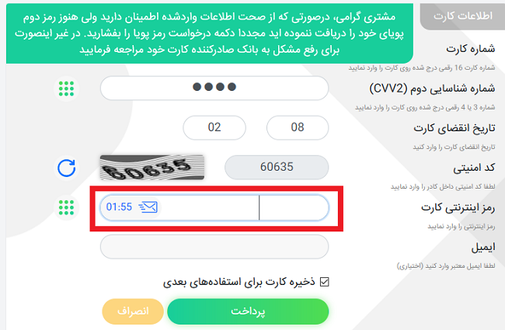Select the expiry month field showing 08
This screenshot has width=505, height=330.
(298, 128)
